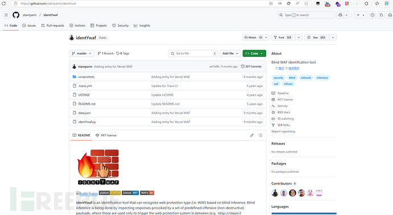Expand the Copilot dropdown arrow in the header
This screenshot has width=393, height=215.
tap(346, 15)
